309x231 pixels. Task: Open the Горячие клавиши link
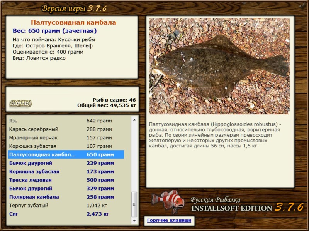[x=169, y=220]
